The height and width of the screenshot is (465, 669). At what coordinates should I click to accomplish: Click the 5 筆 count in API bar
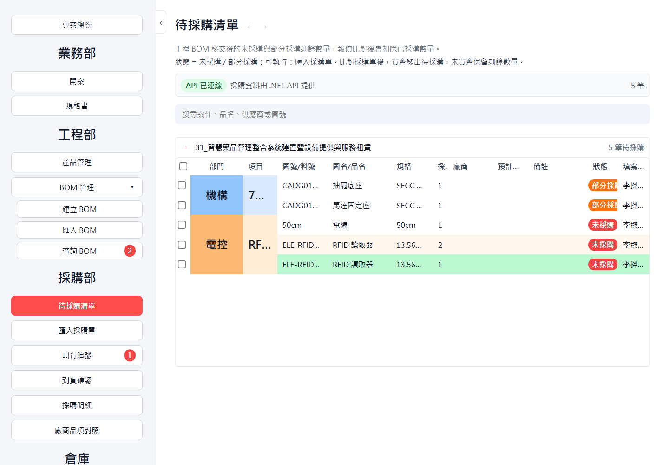click(637, 86)
